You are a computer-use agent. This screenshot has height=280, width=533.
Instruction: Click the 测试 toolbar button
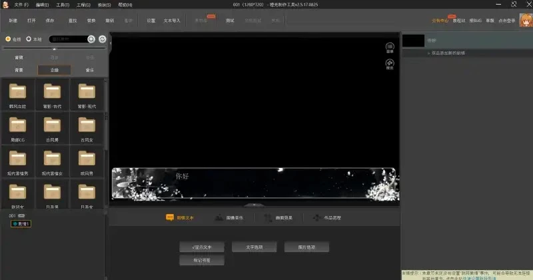pyautogui.click(x=230, y=21)
